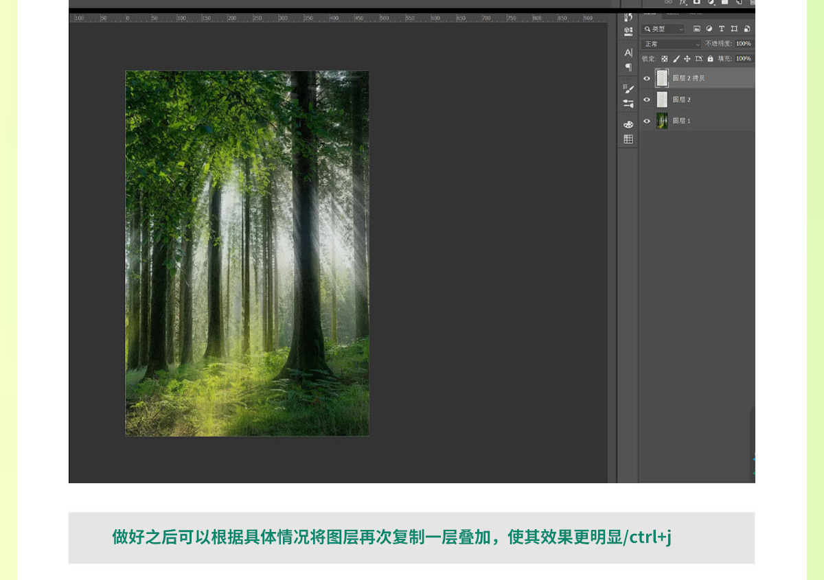Click the 不透明度 opacity value field
The height and width of the screenshot is (580, 824).
pos(744,44)
